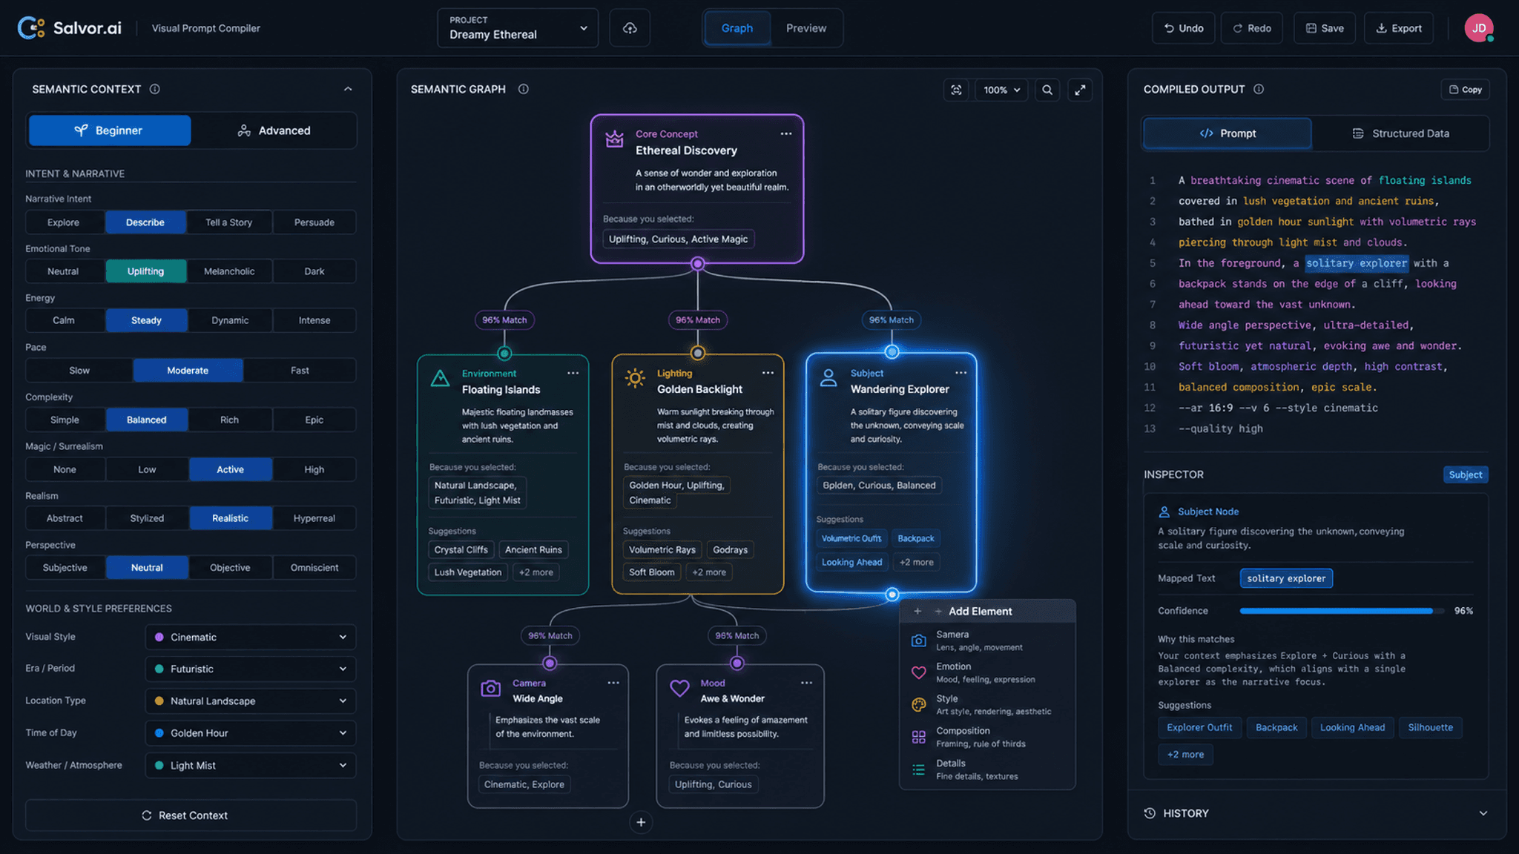Image resolution: width=1519 pixels, height=854 pixels.
Task: Open the Weather / Atmosphere dropdown
Action: pyautogui.click(x=251, y=765)
